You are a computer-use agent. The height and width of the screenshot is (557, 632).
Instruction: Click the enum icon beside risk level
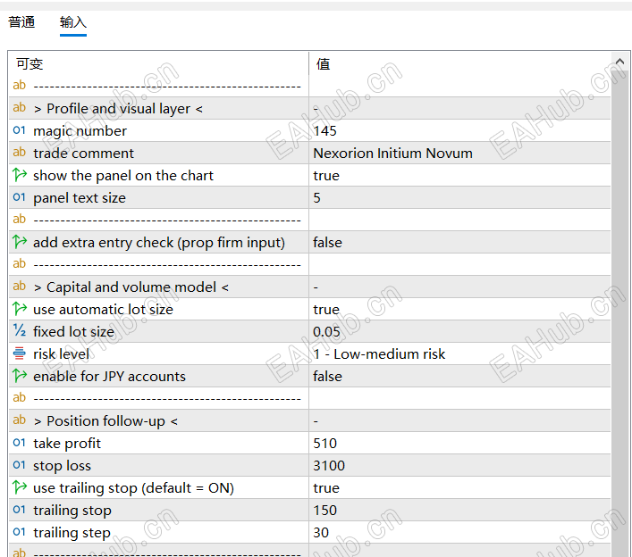point(19,353)
